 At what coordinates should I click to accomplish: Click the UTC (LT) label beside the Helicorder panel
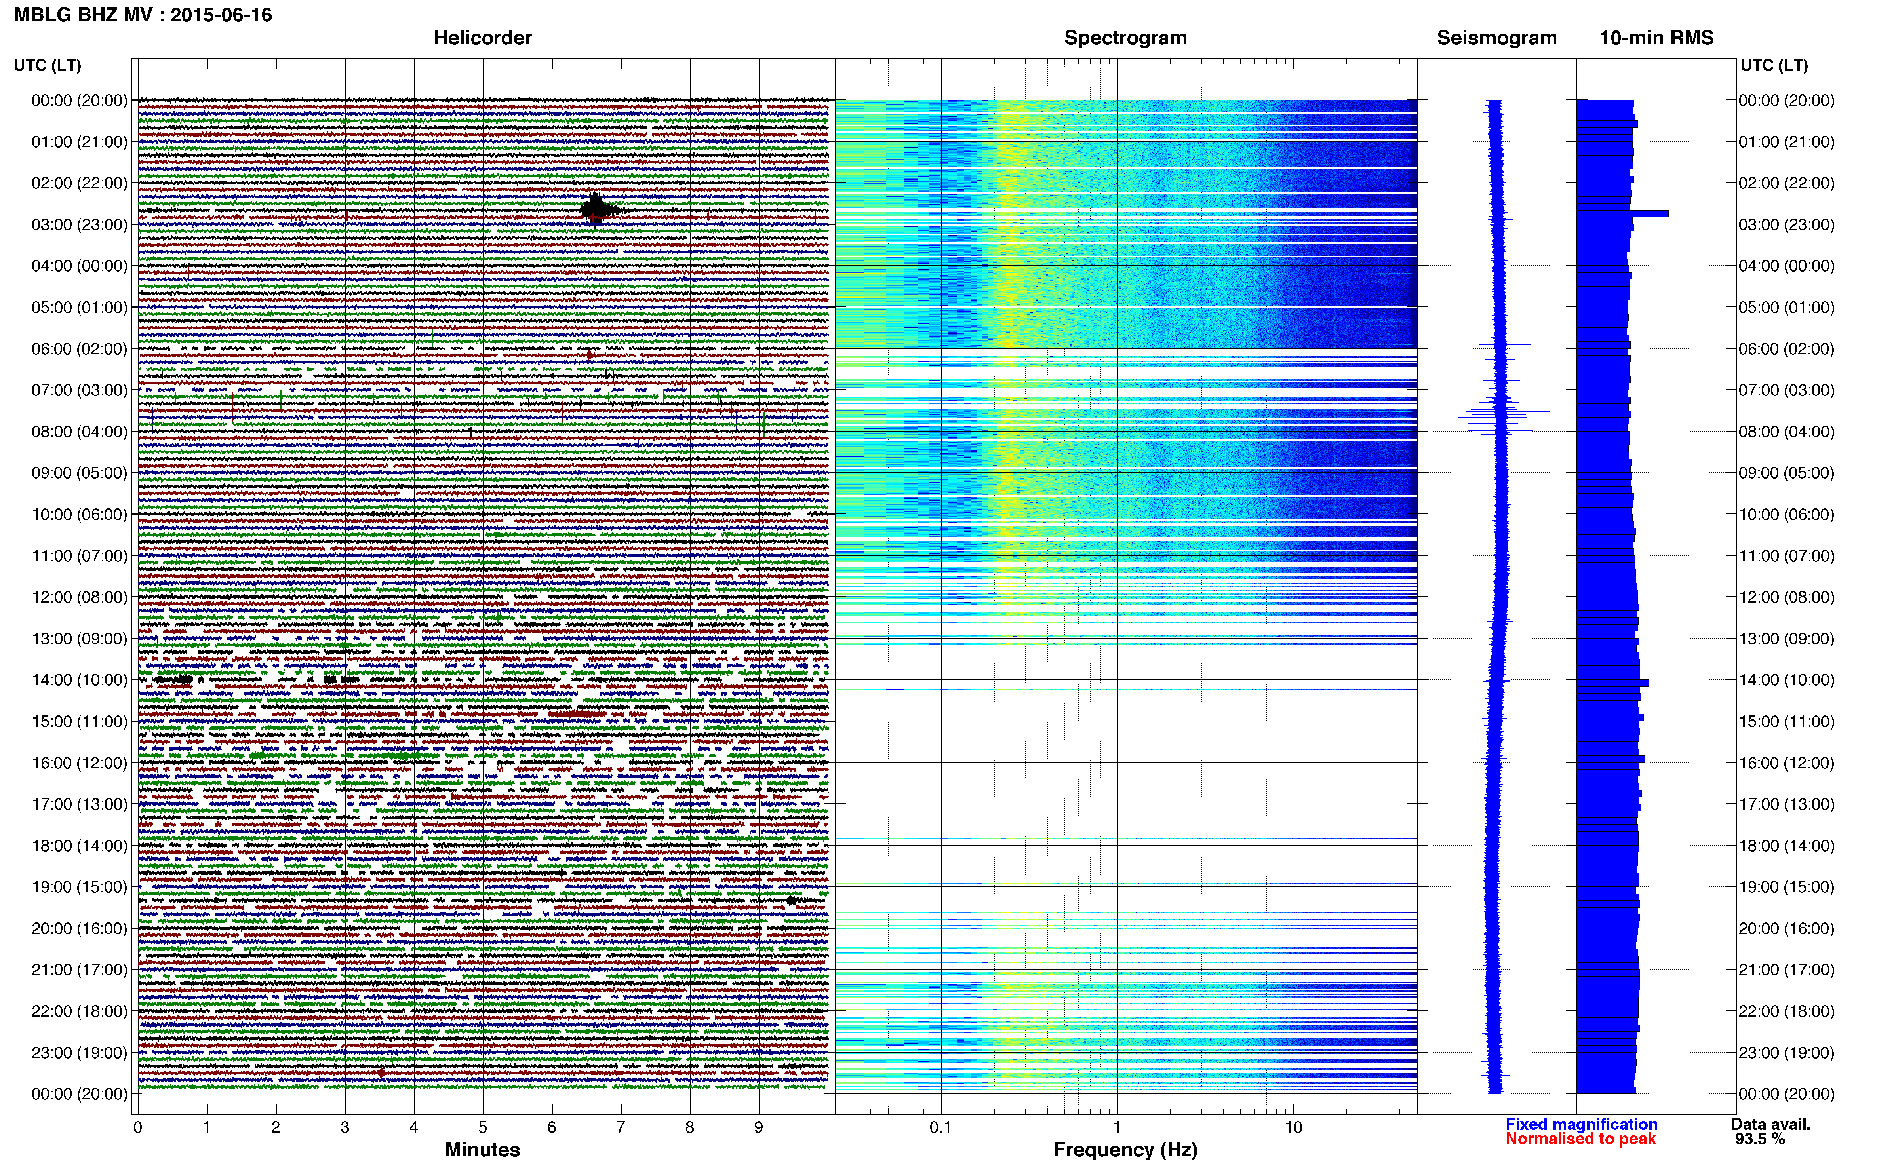click(x=48, y=65)
